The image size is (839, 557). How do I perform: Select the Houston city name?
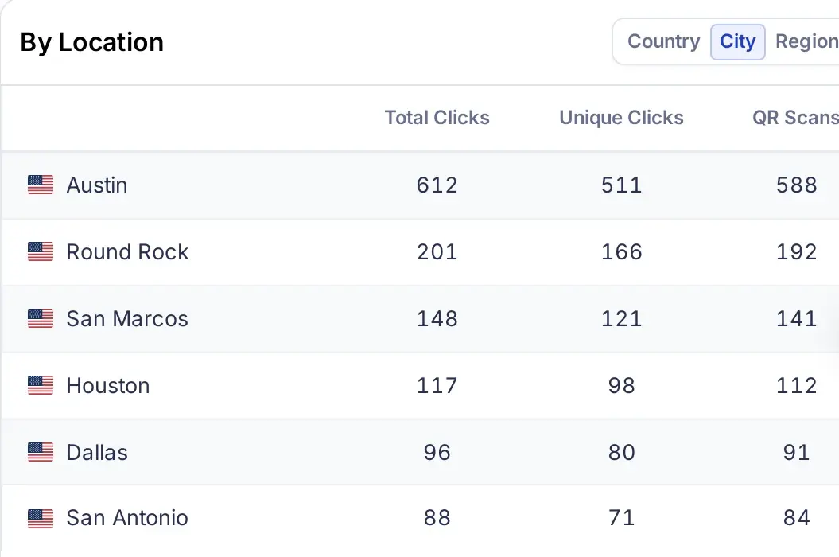pos(108,386)
